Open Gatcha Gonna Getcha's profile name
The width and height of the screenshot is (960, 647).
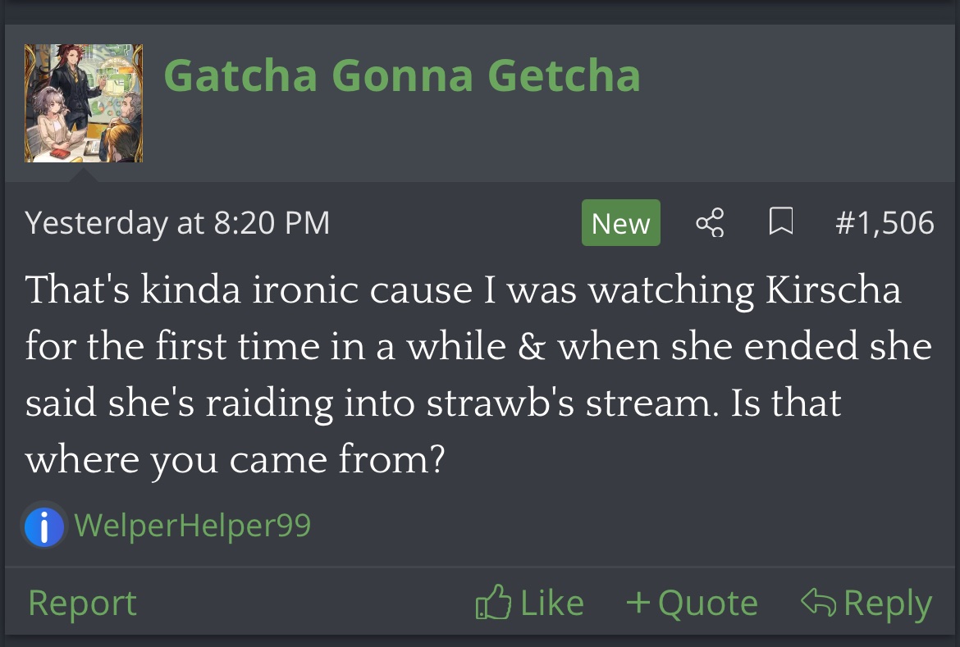tap(402, 75)
